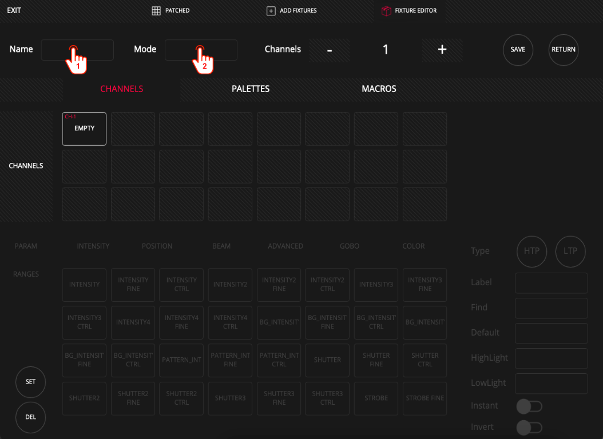The image size is (603, 439).
Task: Click the DEL button
Action: point(30,417)
